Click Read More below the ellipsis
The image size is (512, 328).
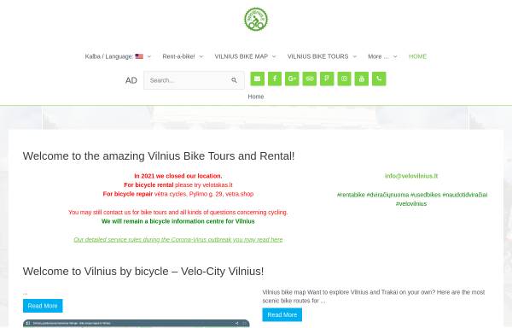point(43,306)
